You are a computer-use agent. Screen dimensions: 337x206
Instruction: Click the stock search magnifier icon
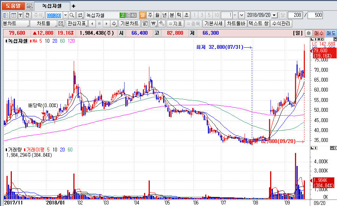[72, 15]
